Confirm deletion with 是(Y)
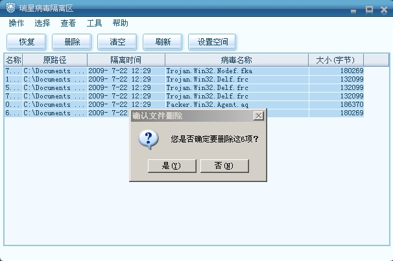This screenshot has width=393, height=261. coord(172,166)
